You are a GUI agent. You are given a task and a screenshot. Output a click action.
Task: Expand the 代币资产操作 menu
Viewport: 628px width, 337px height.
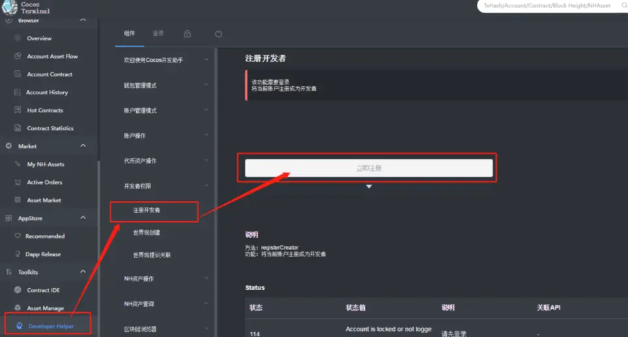coord(206,160)
